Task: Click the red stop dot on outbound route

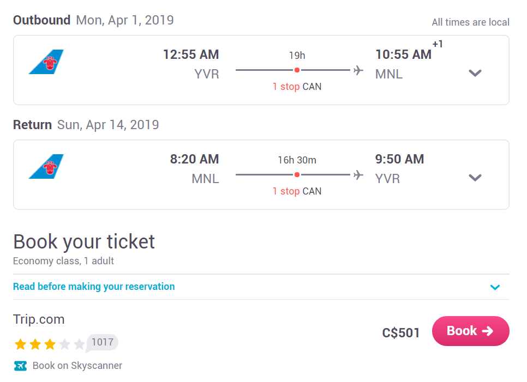Action: [x=297, y=70]
